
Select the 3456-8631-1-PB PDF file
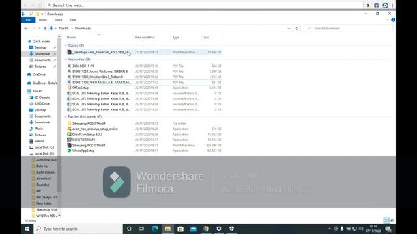point(144,66)
